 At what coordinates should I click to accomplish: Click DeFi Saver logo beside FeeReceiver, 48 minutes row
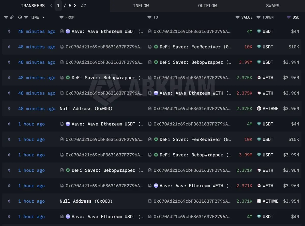coord(156,47)
